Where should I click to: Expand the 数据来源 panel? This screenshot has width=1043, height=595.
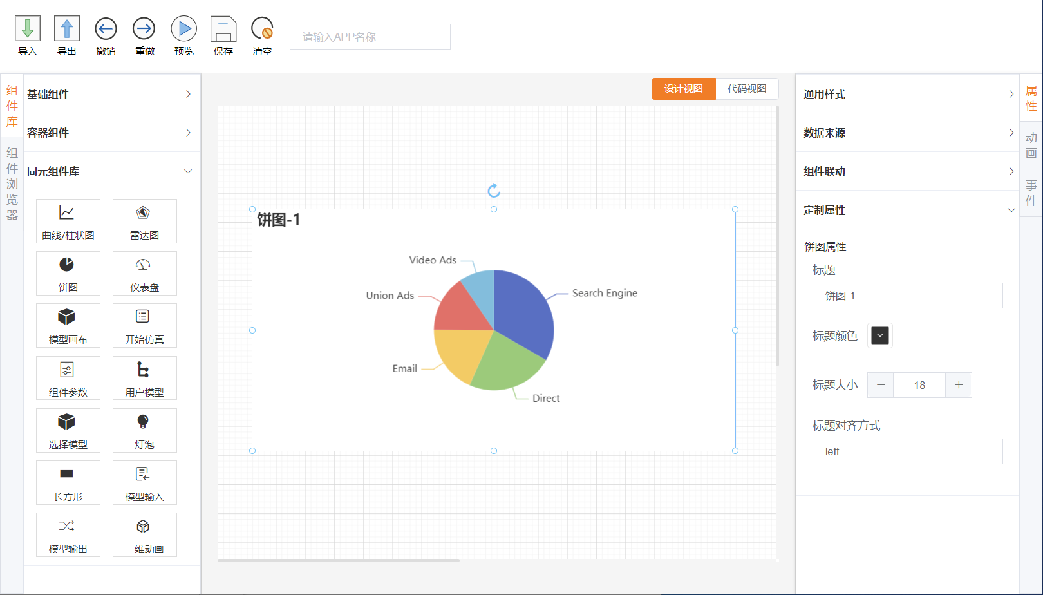pos(908,133)
